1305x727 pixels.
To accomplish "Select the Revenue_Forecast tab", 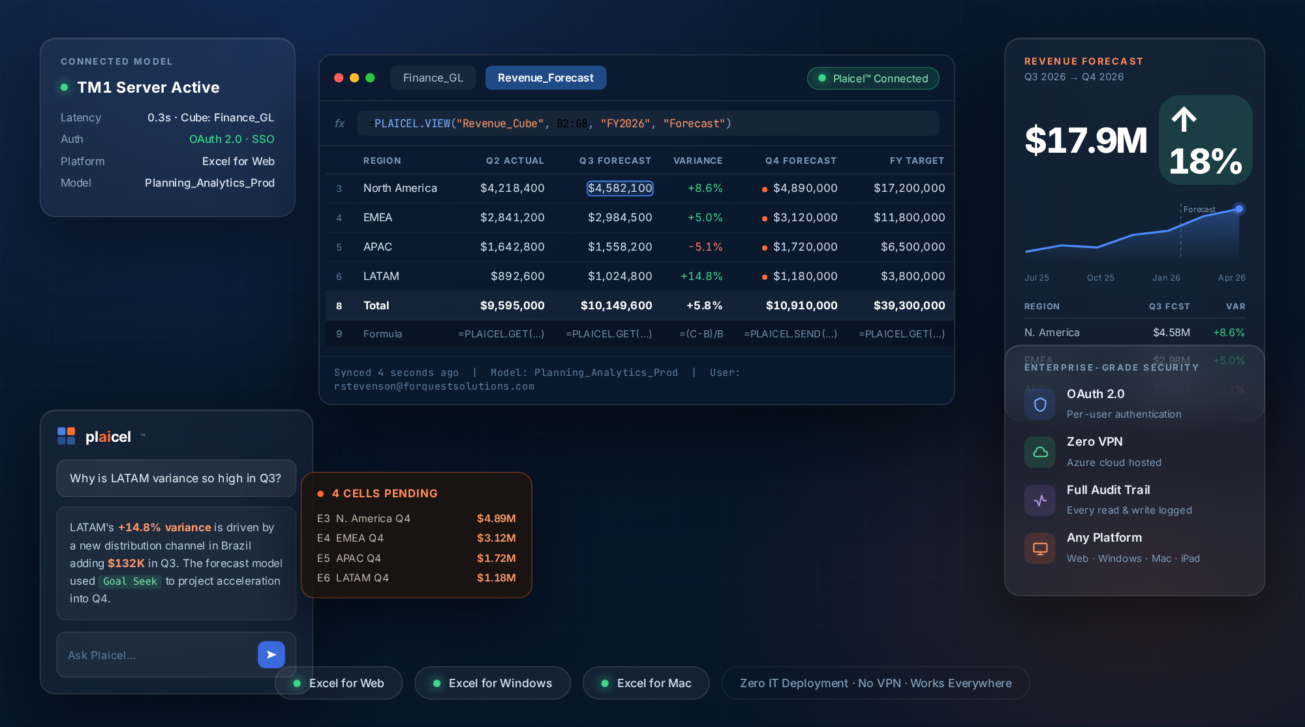I will click(x=545, y=78).
